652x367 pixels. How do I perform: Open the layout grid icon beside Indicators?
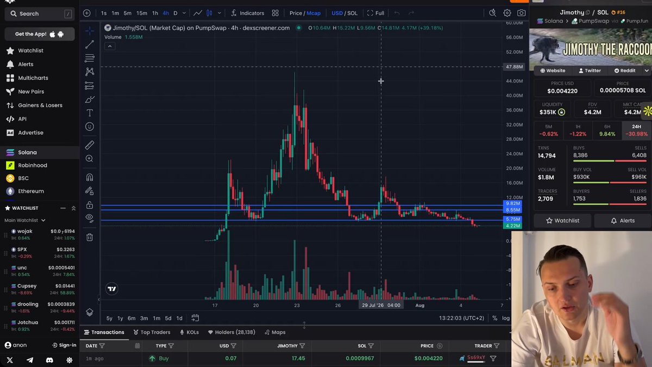(275, 13)
